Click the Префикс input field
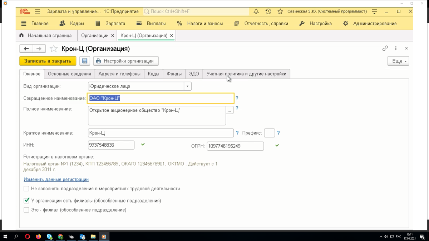Viewport: 429px width, 241px height. coord(269,133)
